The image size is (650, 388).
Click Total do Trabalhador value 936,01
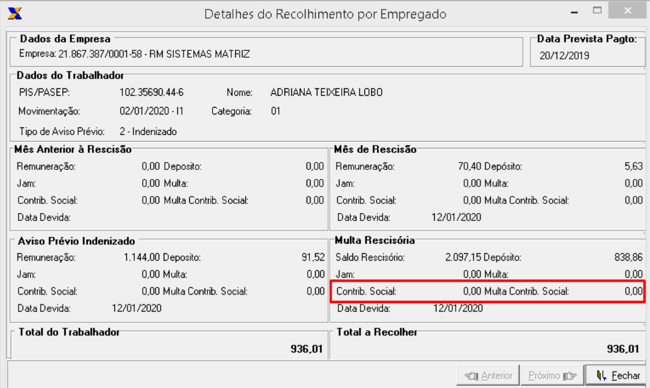(x=307, y=349)
